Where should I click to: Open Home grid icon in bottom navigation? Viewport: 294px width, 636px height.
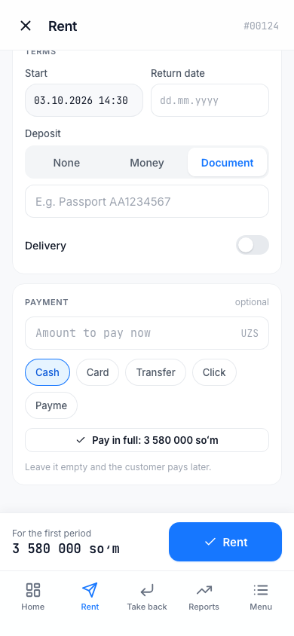(33, 590)
